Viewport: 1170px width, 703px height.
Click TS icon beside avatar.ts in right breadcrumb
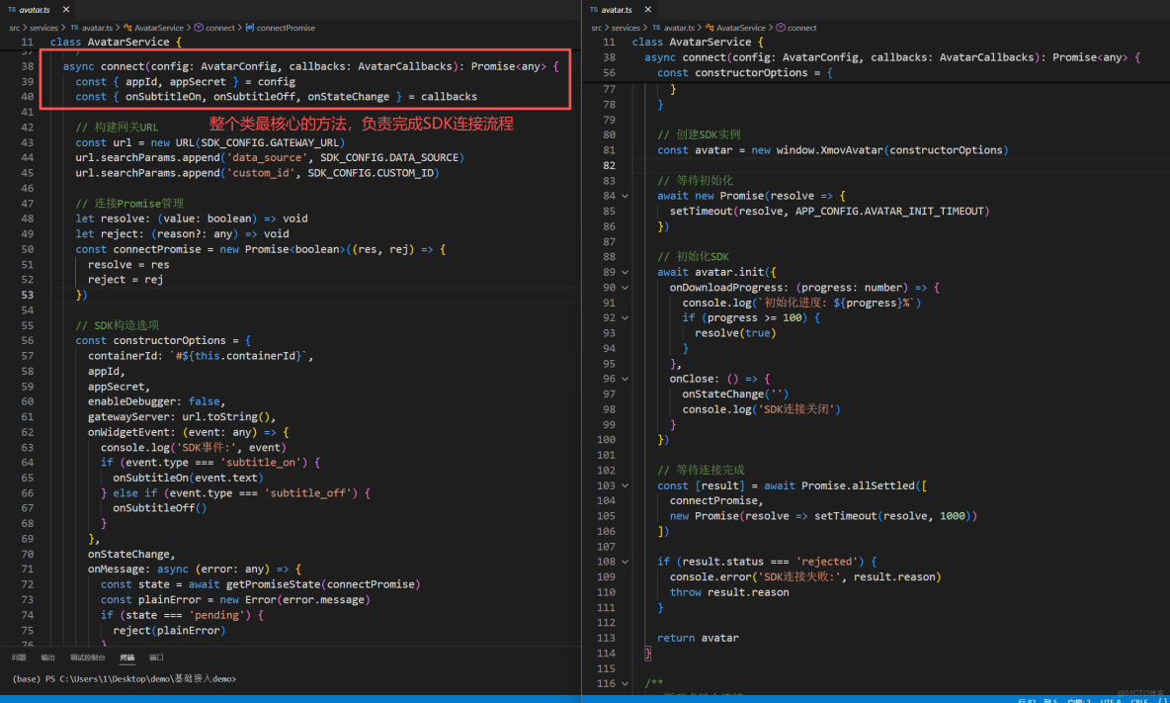pos(654,28)
